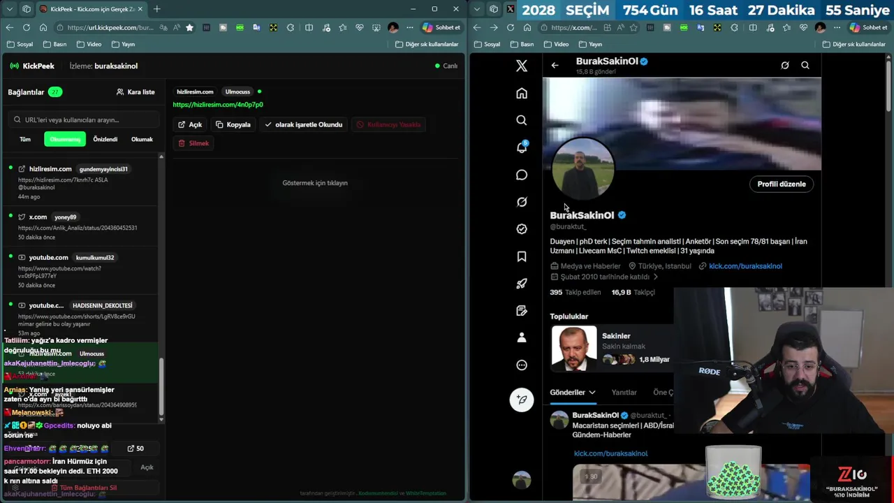Open Sosyal bookmarks folder in KickPeek window
894x503 pixels.
(x=20, y=44)
